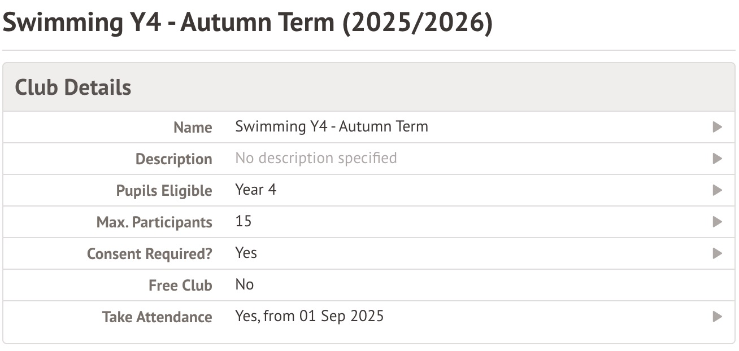Click 'Yes, from 01 Sep 2025' attendance value
The height and width of the screenshot is (351, 739).
pos(309,316)
